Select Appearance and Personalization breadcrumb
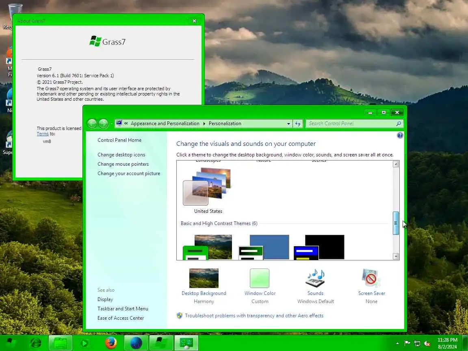Screen dimensions: 468x351 [165, 123]
